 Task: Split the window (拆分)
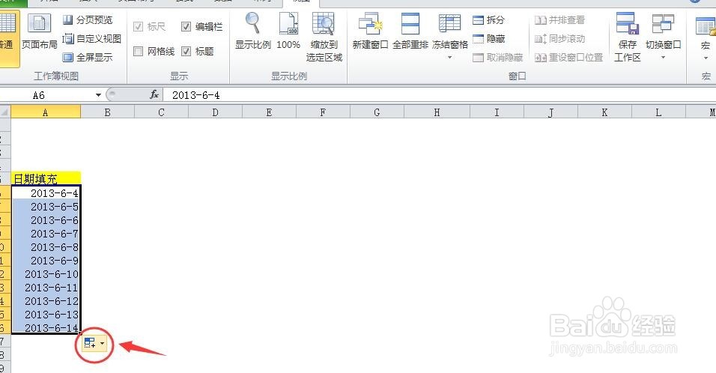(x=488, y=19)
